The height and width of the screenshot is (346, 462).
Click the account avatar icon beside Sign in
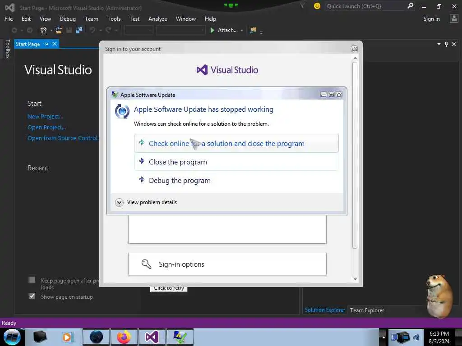point(454,18)
